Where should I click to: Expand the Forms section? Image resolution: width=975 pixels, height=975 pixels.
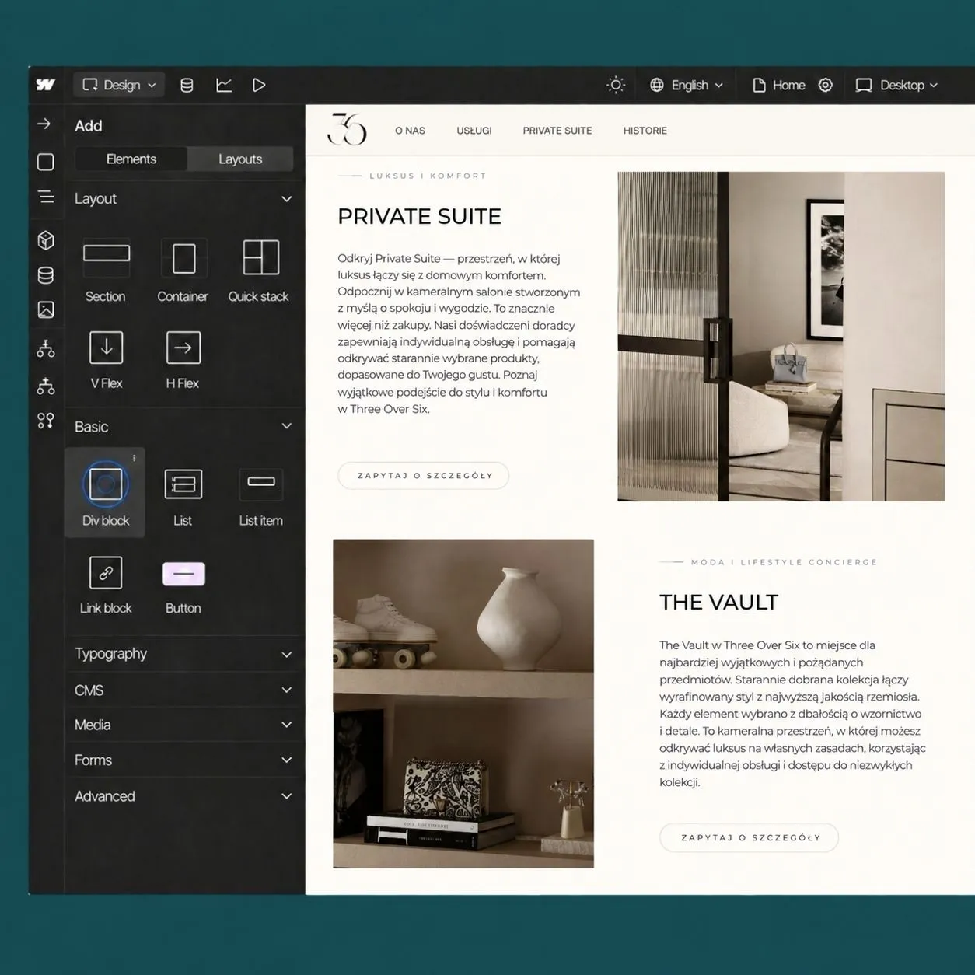click(x=183, y=760)
